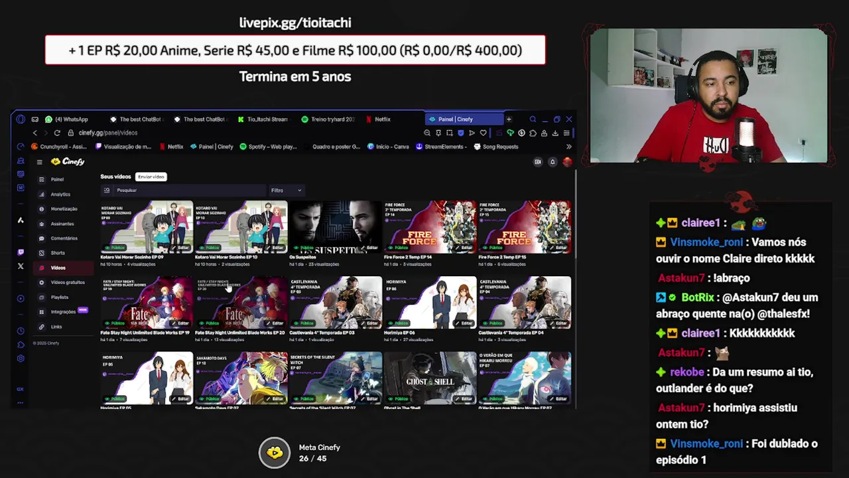Screen dimensions: 849x478
Task: Edit Kotaro Vai Morar Sozinho EP 09
Action: (180, 248)
